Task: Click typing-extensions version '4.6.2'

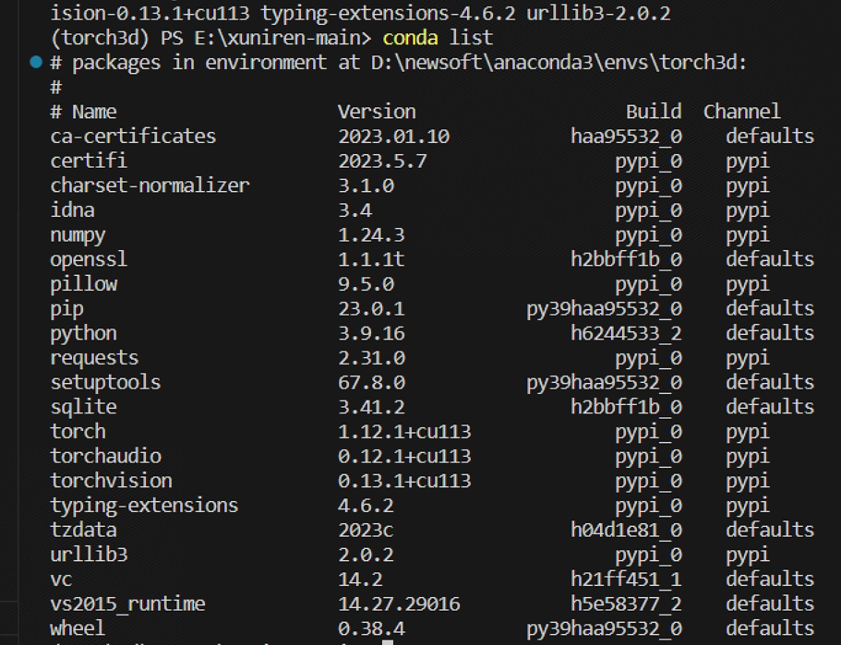Action: (366, 506)
